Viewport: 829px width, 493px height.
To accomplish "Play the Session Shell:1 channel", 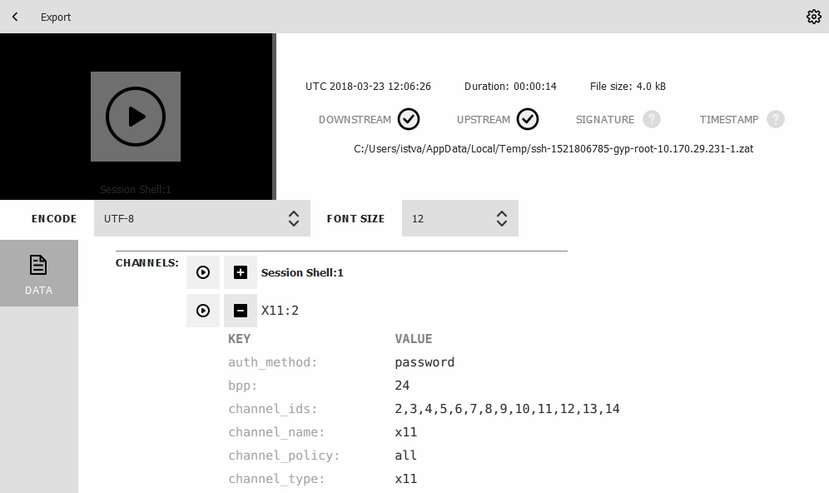I will 203,272.
